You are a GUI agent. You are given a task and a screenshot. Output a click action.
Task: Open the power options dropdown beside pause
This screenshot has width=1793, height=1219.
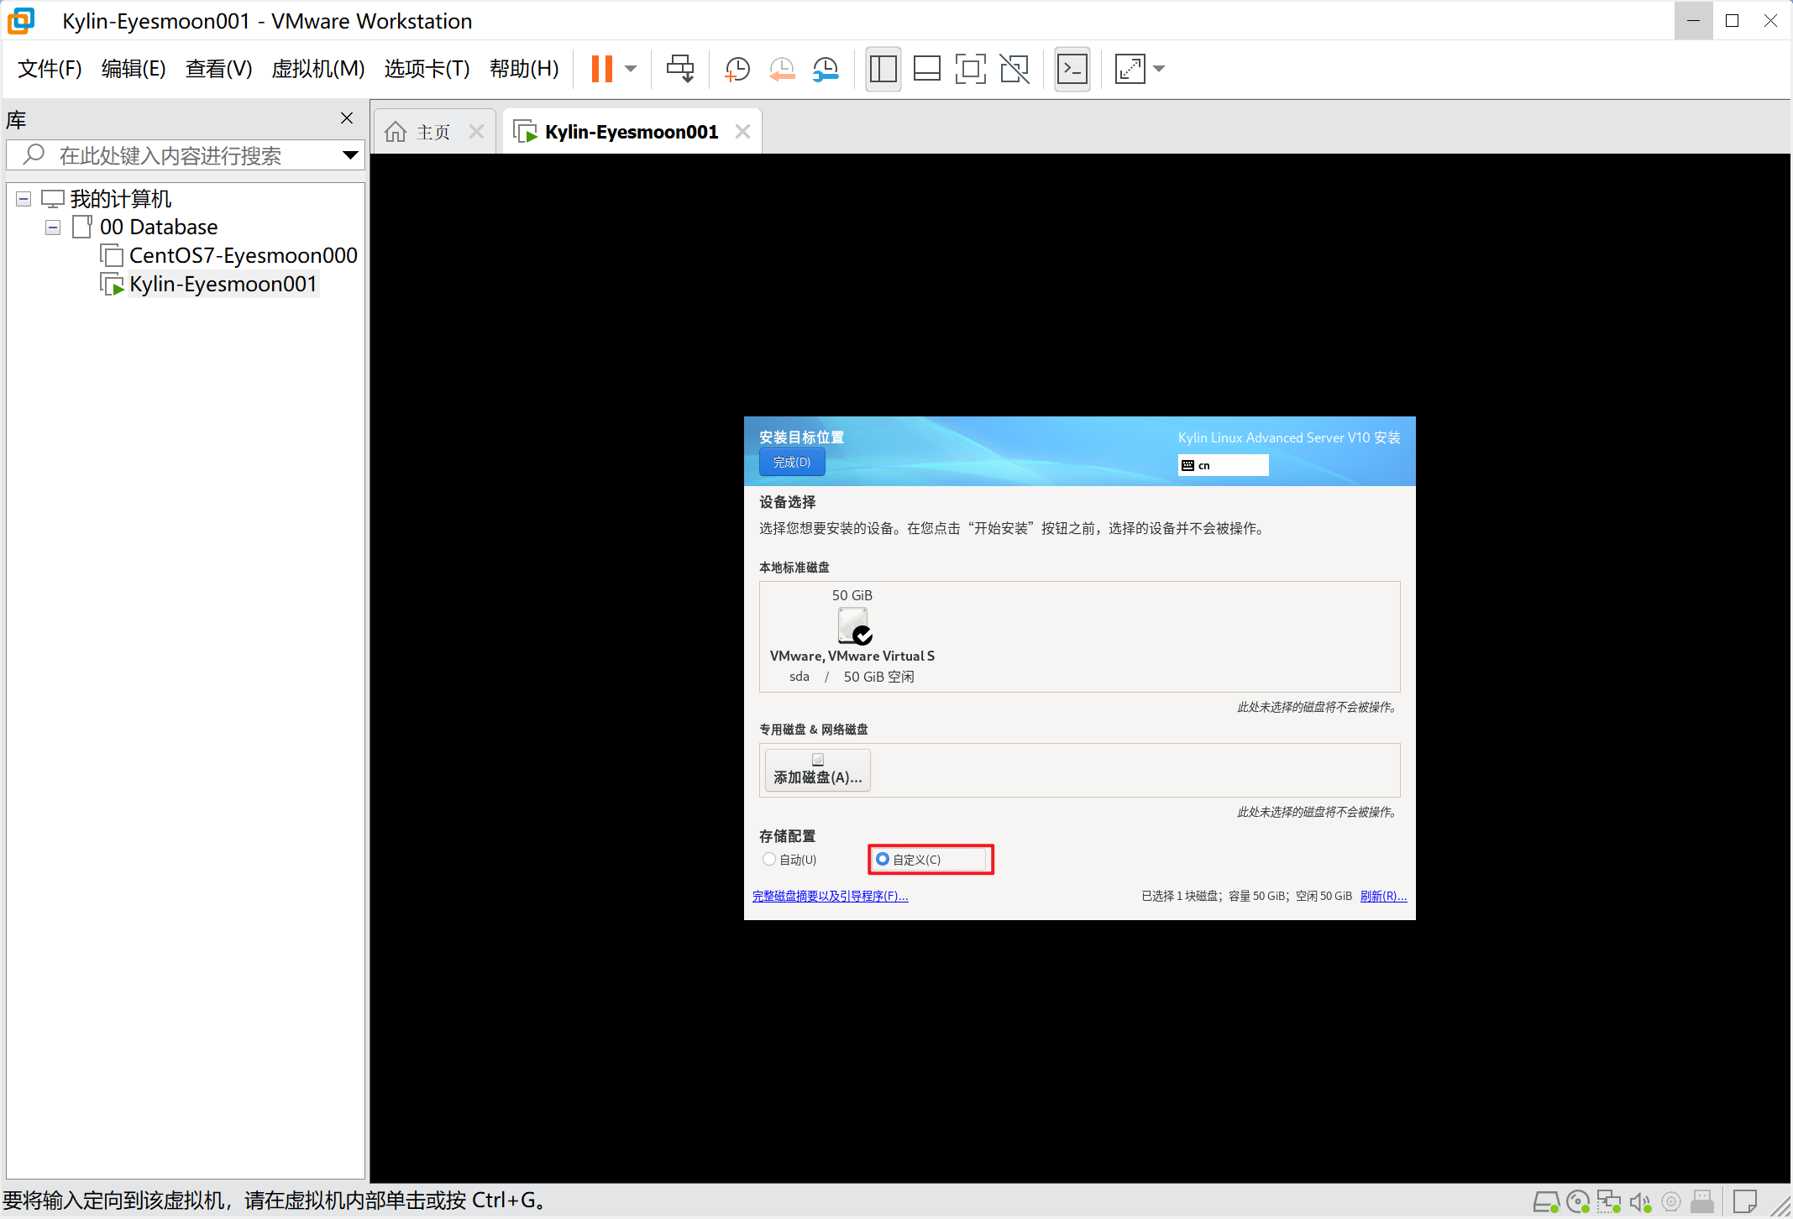pyautogui.click(x=631, y=69)
